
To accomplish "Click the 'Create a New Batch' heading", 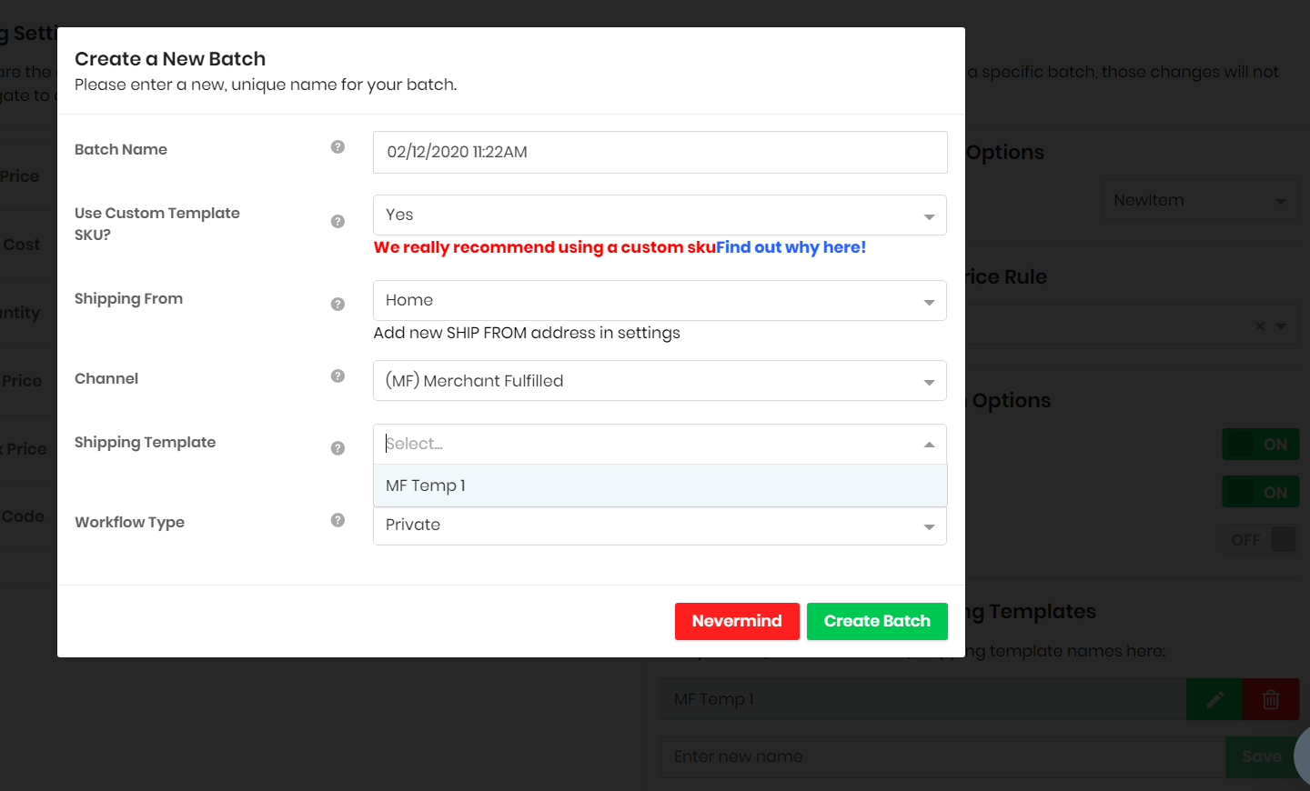I will click(170, 59).
